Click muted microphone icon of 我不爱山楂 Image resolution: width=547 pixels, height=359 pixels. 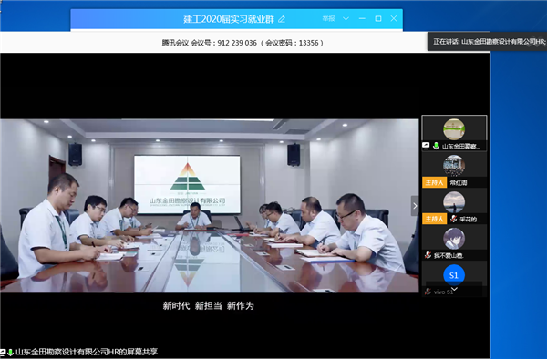tap(428, 255)
